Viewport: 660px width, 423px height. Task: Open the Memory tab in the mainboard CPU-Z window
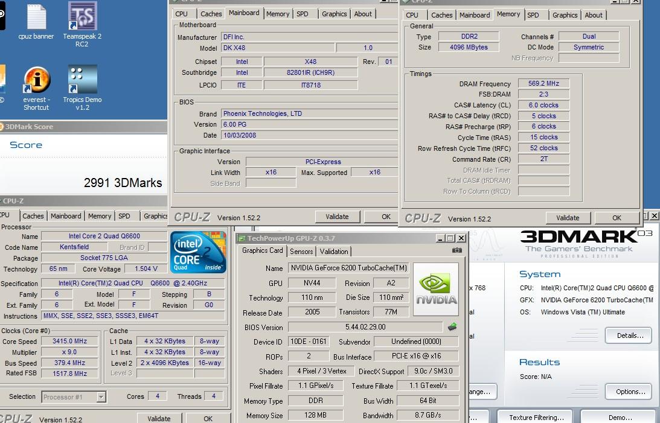coord(278,14)
